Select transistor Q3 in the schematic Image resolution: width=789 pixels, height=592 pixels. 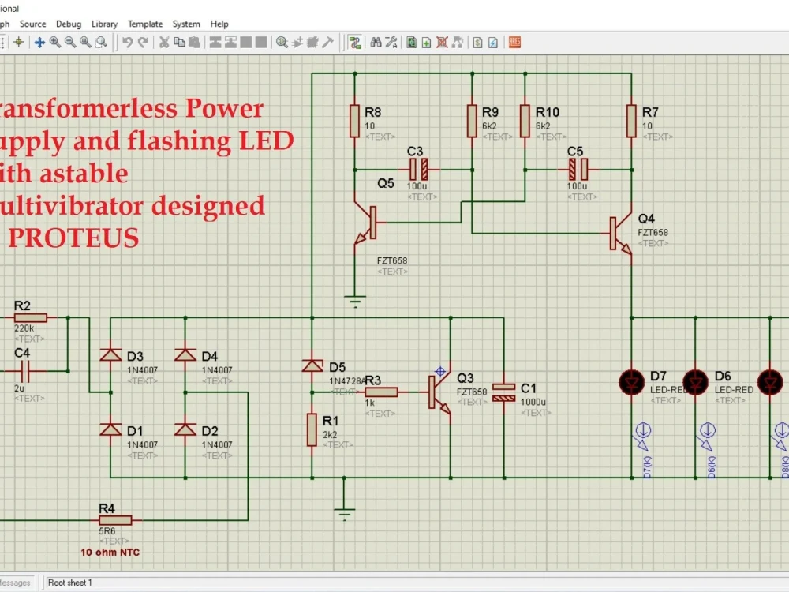tap(439, 392)
